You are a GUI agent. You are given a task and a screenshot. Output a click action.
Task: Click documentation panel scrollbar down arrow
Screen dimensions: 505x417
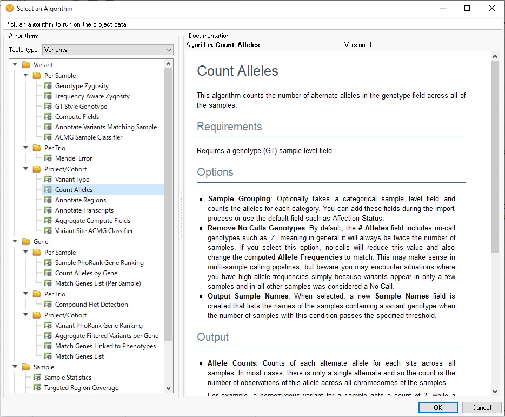[495, 392]
